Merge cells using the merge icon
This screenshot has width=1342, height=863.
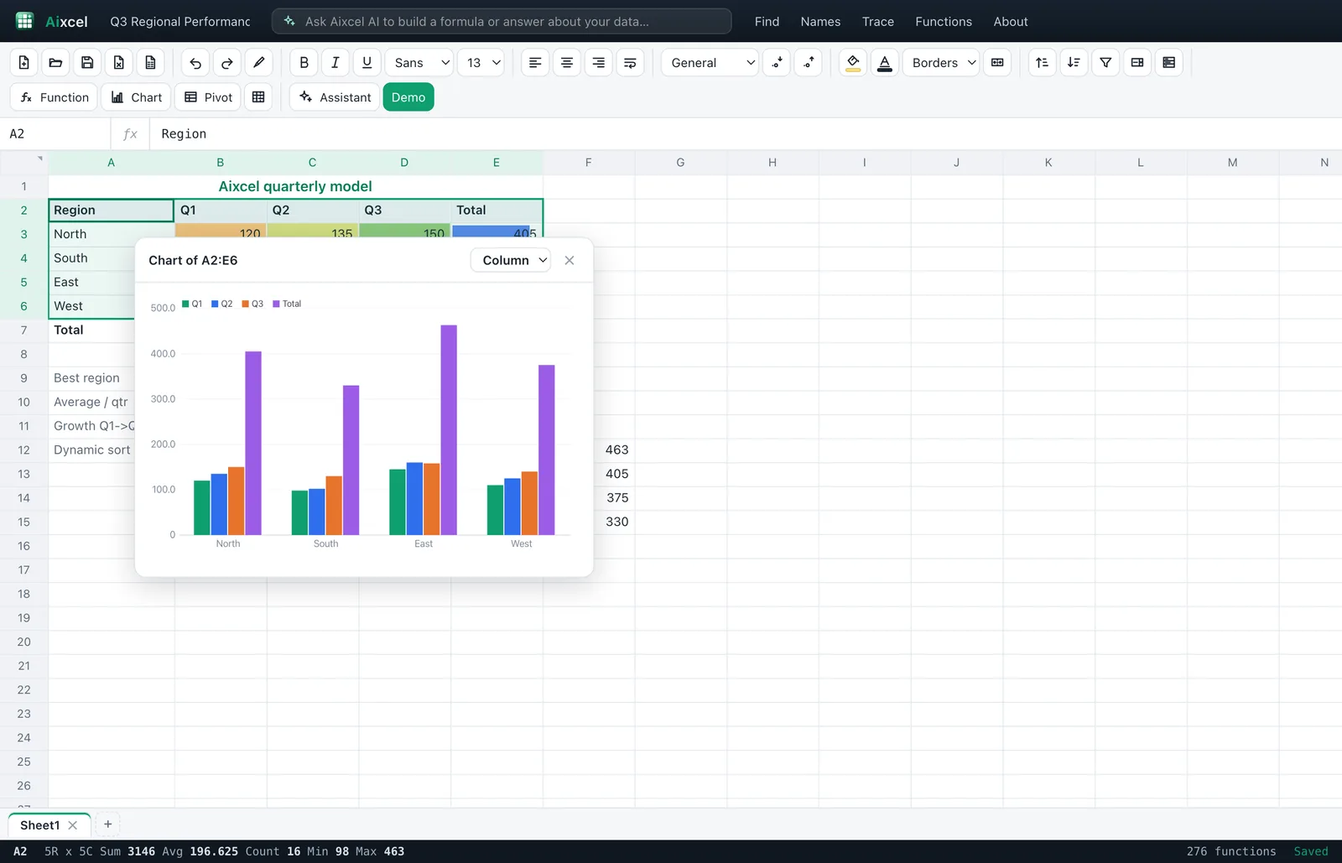click(x=997, y=63)
